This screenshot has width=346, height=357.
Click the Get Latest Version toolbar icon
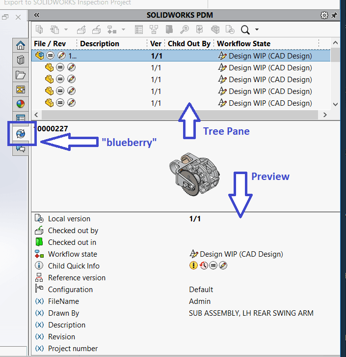(x=39, y=30)
